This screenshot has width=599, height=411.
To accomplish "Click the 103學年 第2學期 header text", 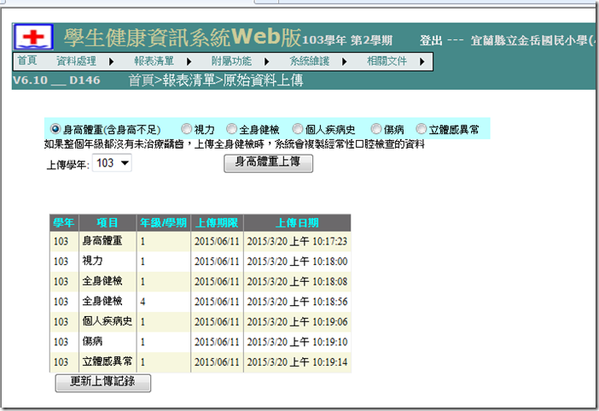I will point(347,40).
